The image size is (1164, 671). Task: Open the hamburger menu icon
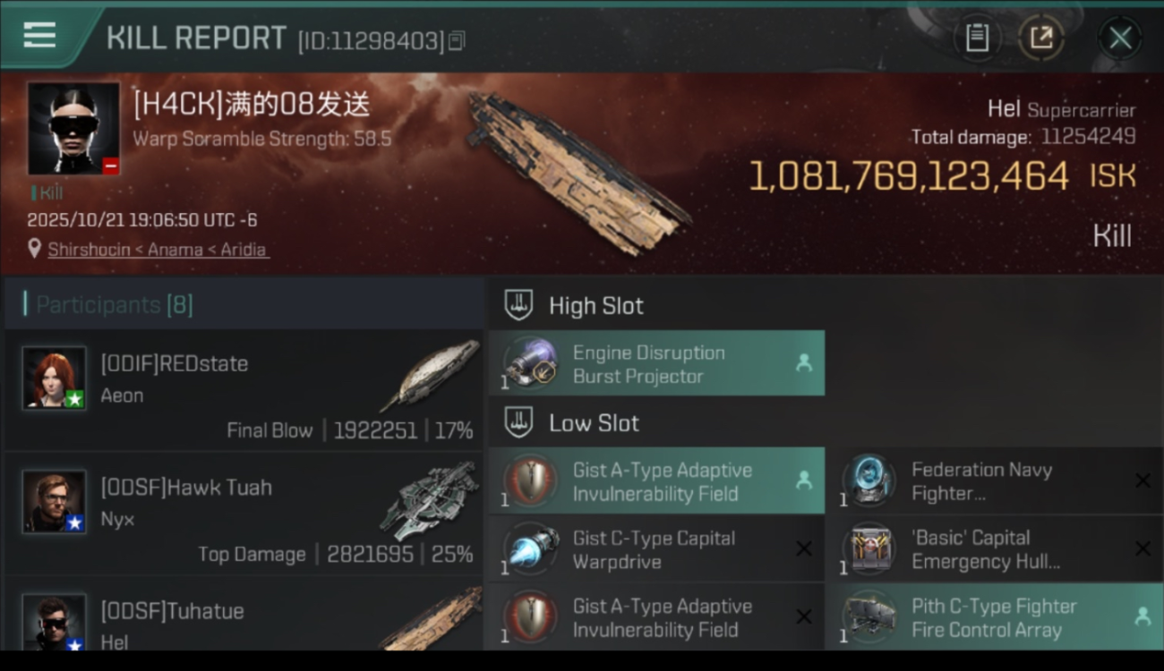[x=39, y=36]
